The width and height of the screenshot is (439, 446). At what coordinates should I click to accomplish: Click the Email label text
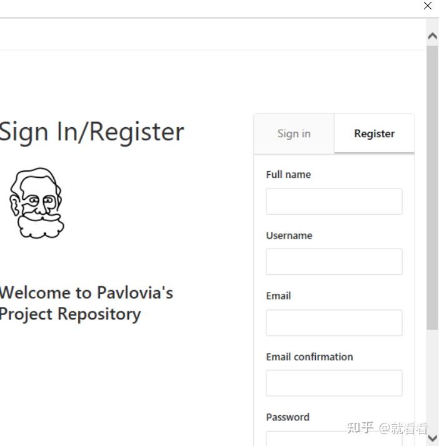[278, 296]
